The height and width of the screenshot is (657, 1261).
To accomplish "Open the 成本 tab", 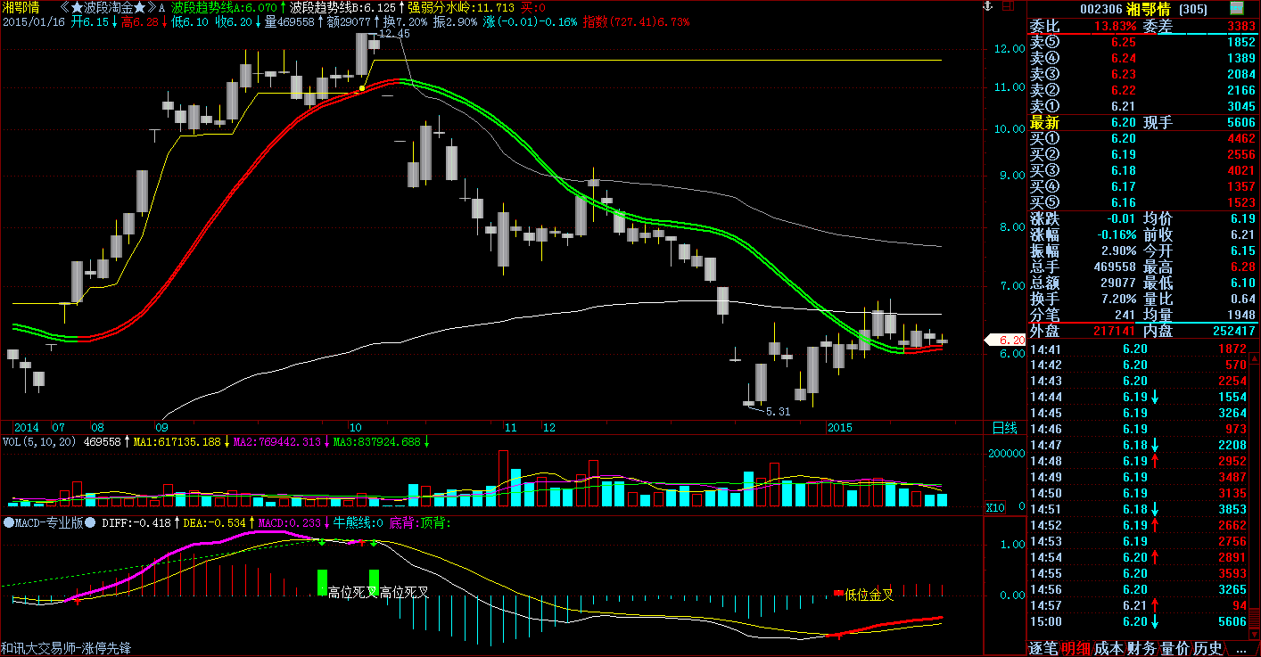I will [1109, 648].
